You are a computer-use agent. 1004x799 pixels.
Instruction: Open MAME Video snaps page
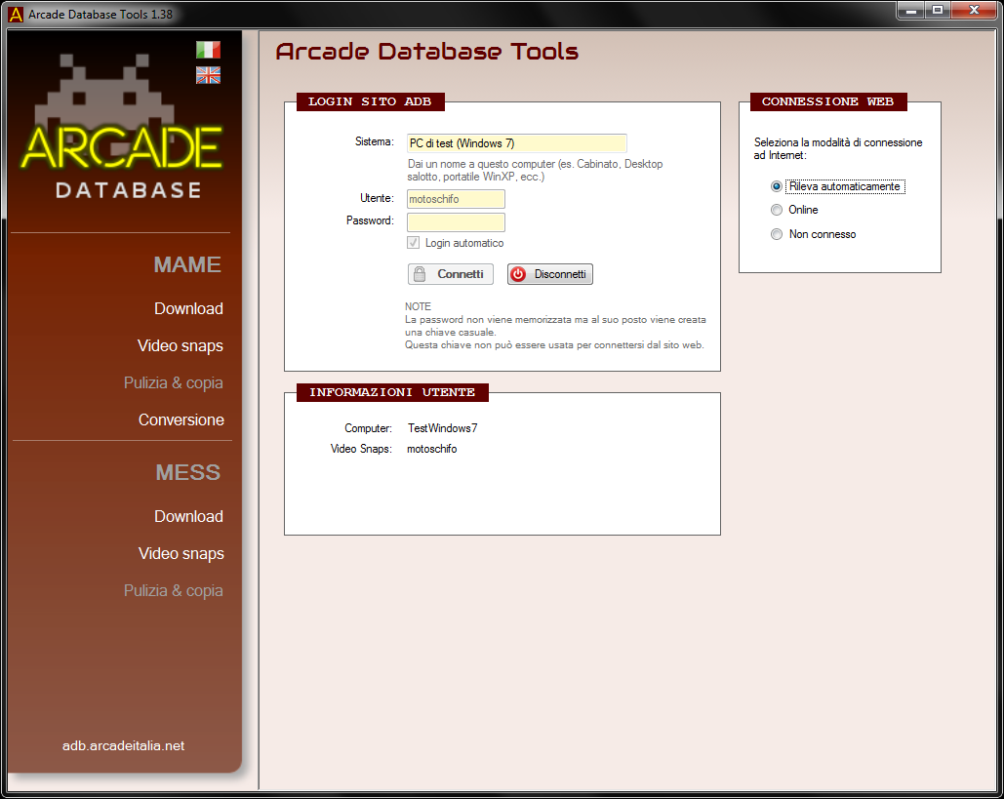(181, 345)
